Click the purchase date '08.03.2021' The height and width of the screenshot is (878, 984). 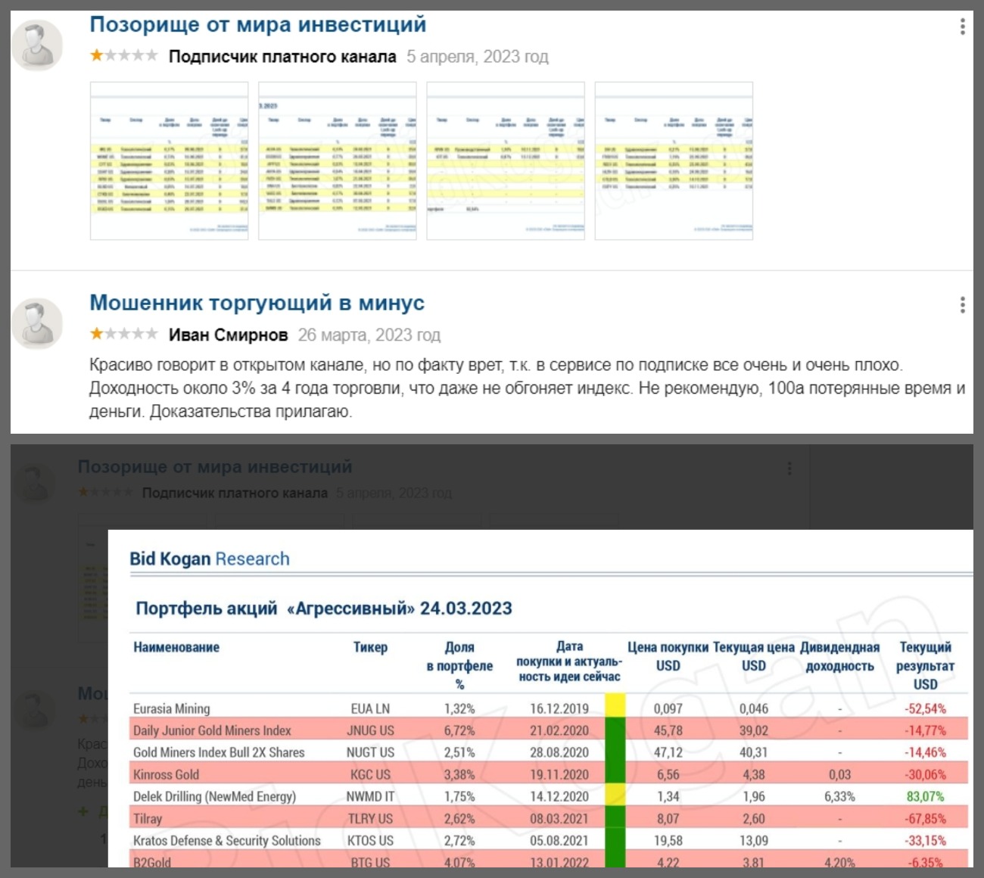pyautogui.click(x=559, y=818)
